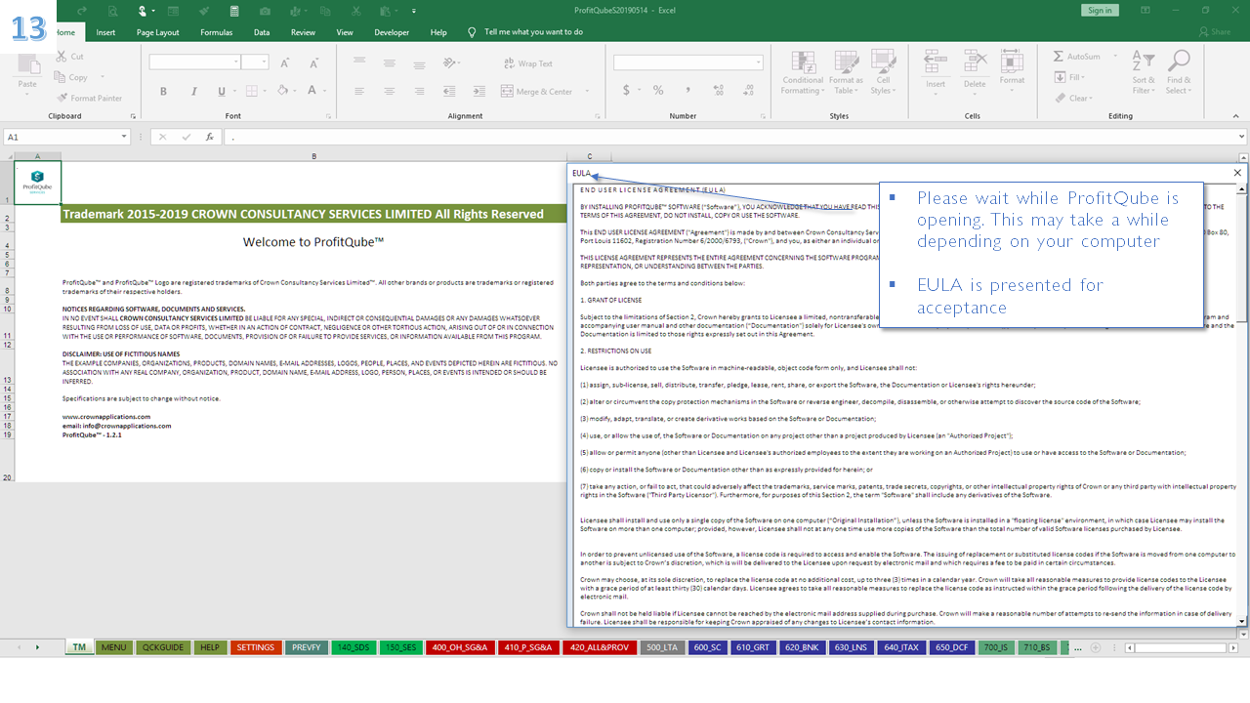Apply Percent Style icon

658,91
